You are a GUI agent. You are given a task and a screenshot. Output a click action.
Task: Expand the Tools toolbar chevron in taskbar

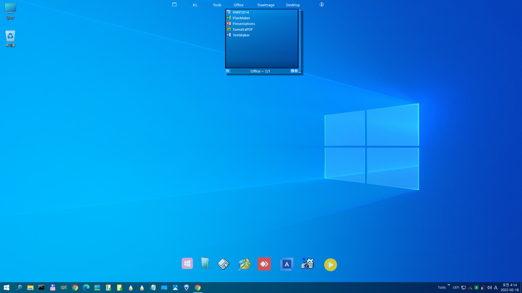[449, 285]
